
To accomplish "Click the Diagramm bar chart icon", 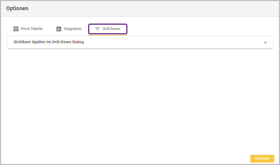I will point(59,29).
